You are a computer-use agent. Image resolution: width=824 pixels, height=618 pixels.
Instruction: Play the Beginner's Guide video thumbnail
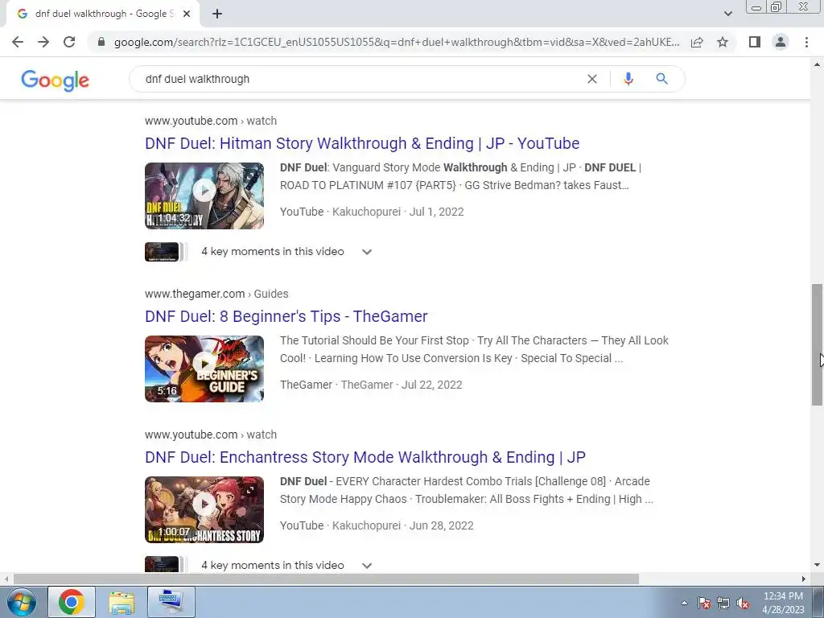pos(204,369)
